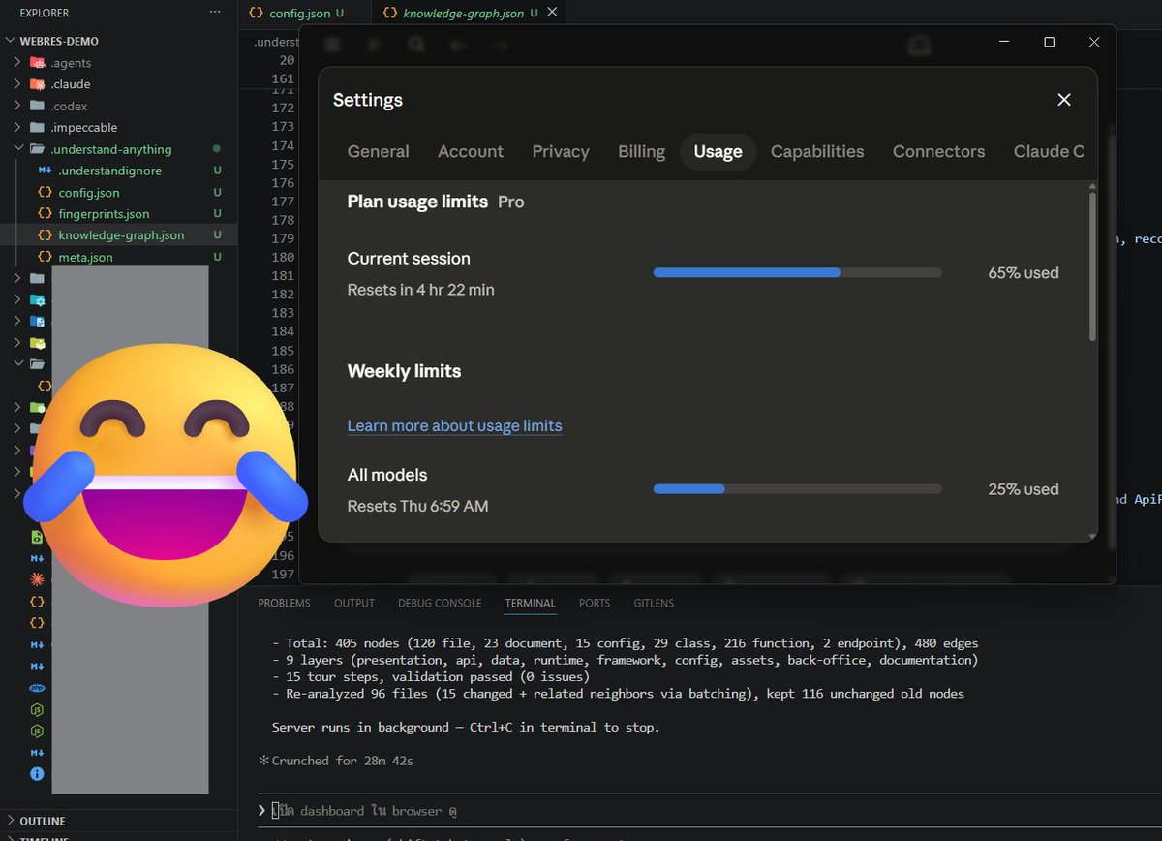
Task: Open Explorer more actions ellipsis
Action: pyautogui.click(x=215, y=13)
